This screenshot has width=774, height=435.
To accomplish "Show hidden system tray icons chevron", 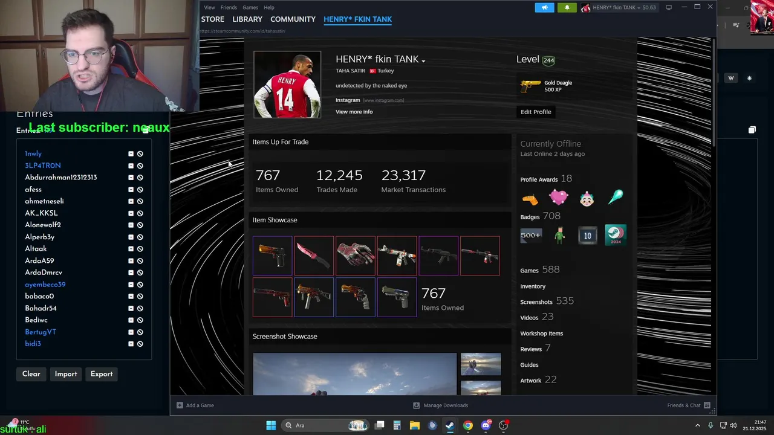I will 697,425.
